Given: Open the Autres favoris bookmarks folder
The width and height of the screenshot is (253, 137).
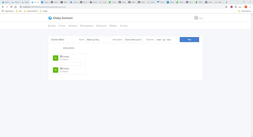Looking at the screenshot, I should pyautogui.click(x=245, y=11).
